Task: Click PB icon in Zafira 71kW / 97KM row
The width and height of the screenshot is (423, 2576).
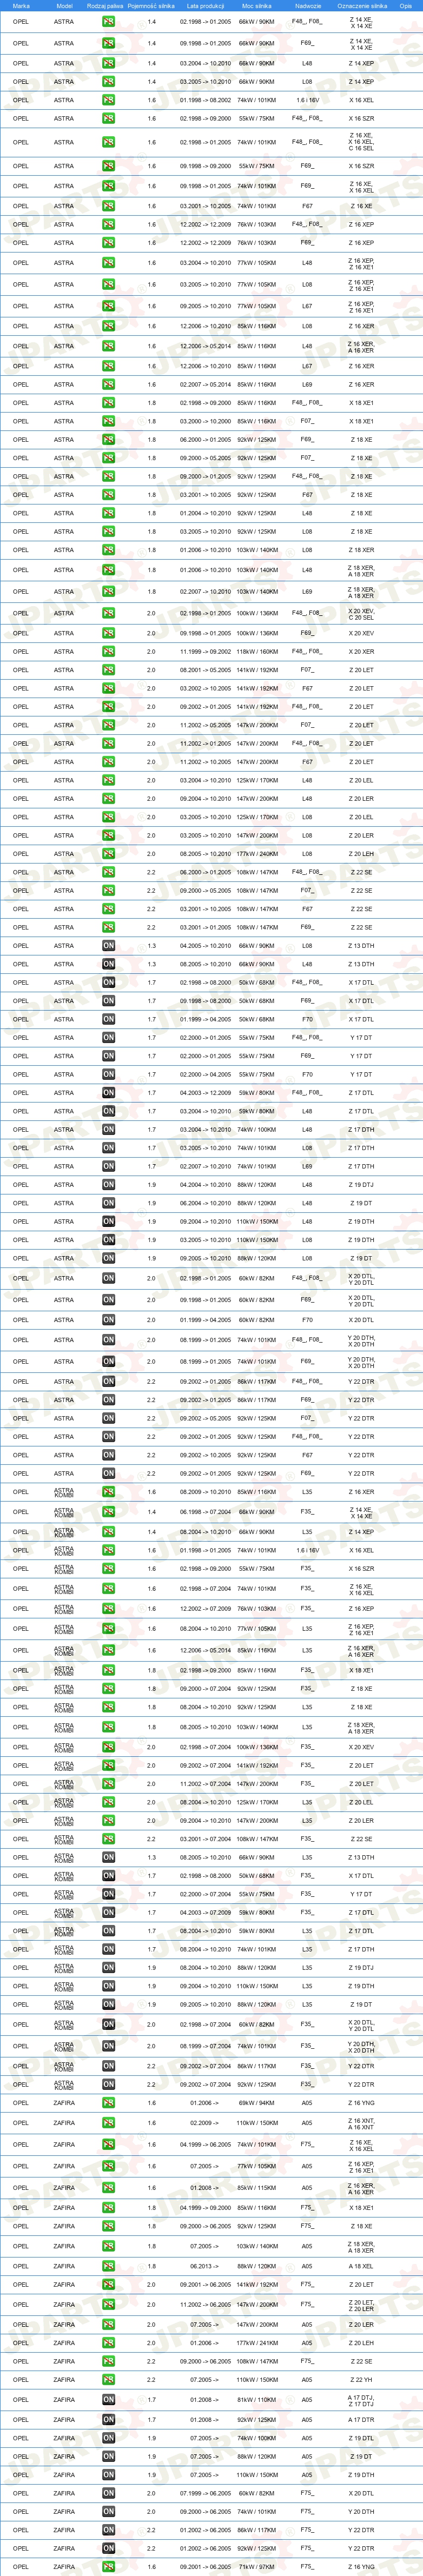Action: (108, 2567)
